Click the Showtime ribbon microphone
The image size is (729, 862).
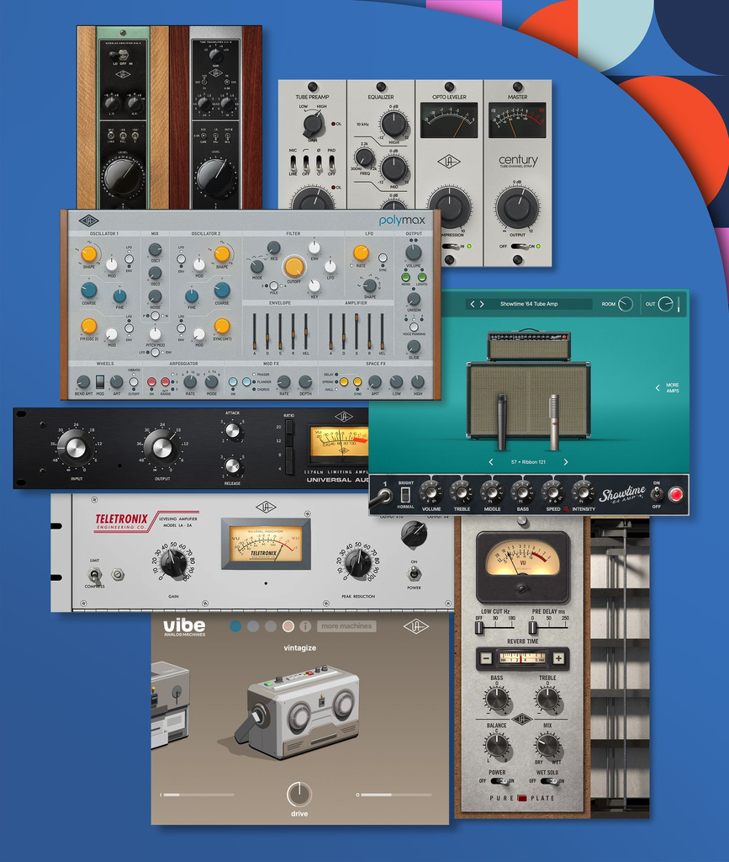(x=554, y=421)
